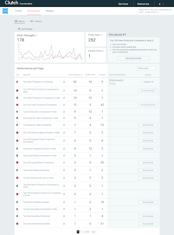Expand the Resources dropdown menu
This screenshot has width=174, height=235.
(144, 4)
